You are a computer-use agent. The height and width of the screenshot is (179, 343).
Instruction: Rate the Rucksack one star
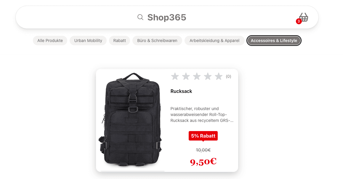[x=175, y=76]
